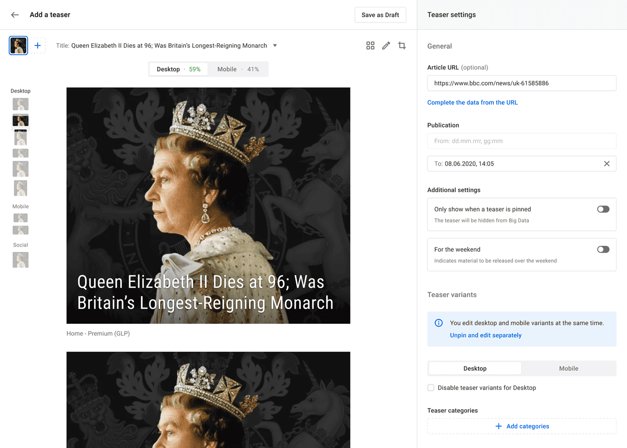Go back using the left arrow
627x448 pixels.
click(15, 15)
